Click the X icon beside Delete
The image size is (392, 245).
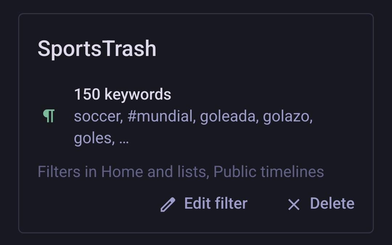tap(294, 204)
